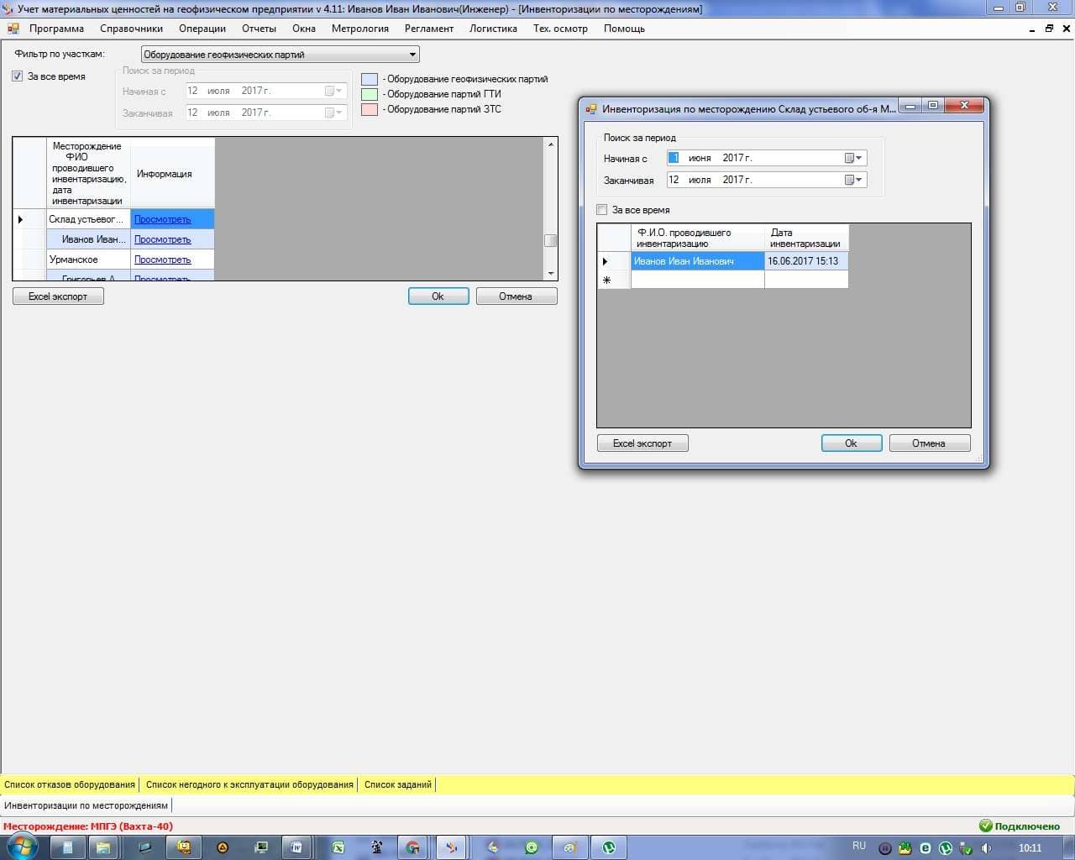Click scroll-down arrow of main grid
The height and width of the screenshot is (860, 1075).
coord(551,274)
